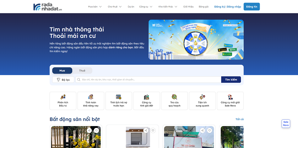The height and width of the screenshot is (148, 298).
Task: Click the Đăng tin button
Action: 252,7
